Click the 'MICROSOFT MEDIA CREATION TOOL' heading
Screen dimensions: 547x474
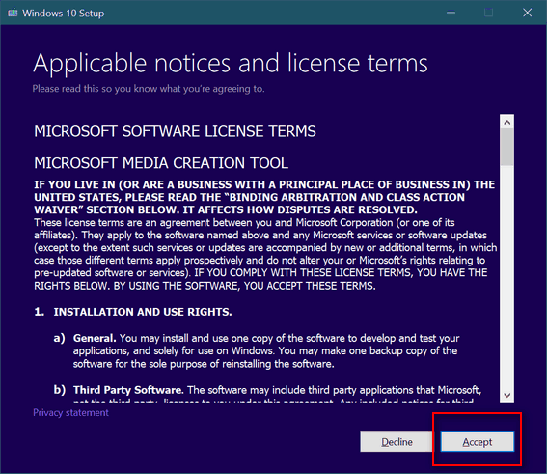pyautogui.click(x=161, y=163)
